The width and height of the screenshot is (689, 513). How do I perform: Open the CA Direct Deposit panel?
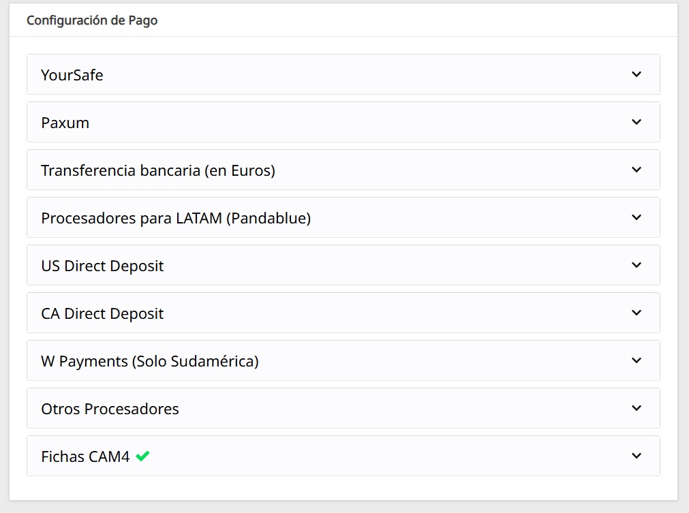tap(343, 313)
